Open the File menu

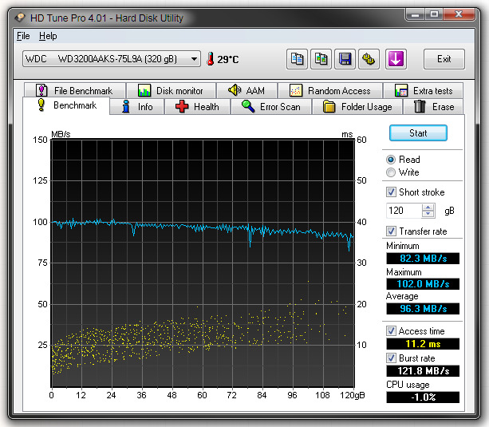(x=23, y=36)
